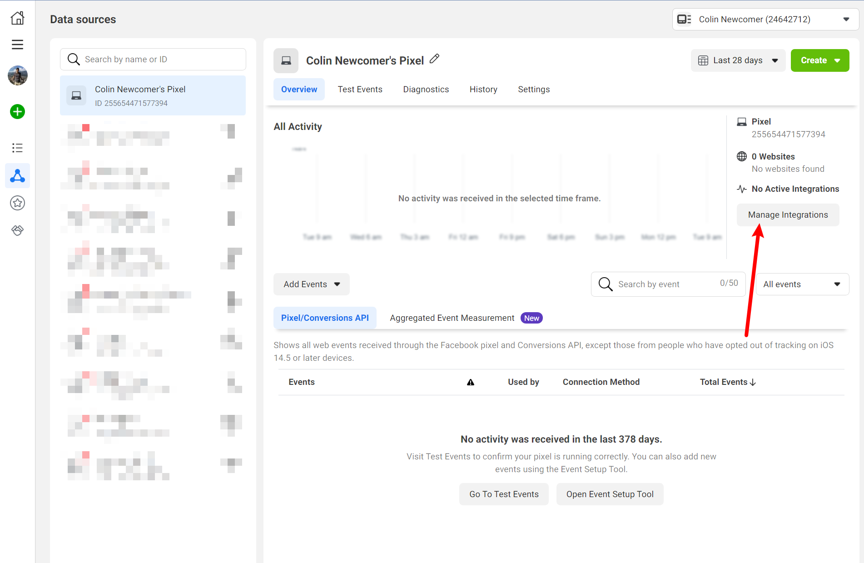Click the Used by column header
Viewport: 864px width, 563px height.
pos(523,382)
